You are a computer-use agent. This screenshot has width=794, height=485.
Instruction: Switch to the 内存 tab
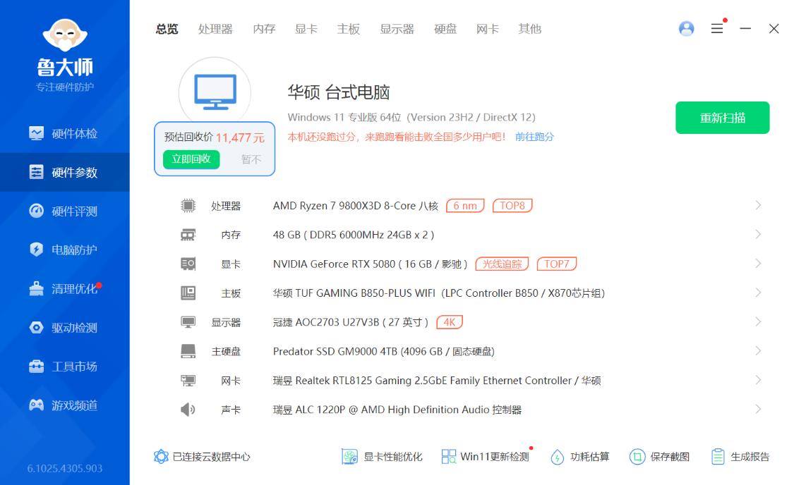[x=263, y=29]
